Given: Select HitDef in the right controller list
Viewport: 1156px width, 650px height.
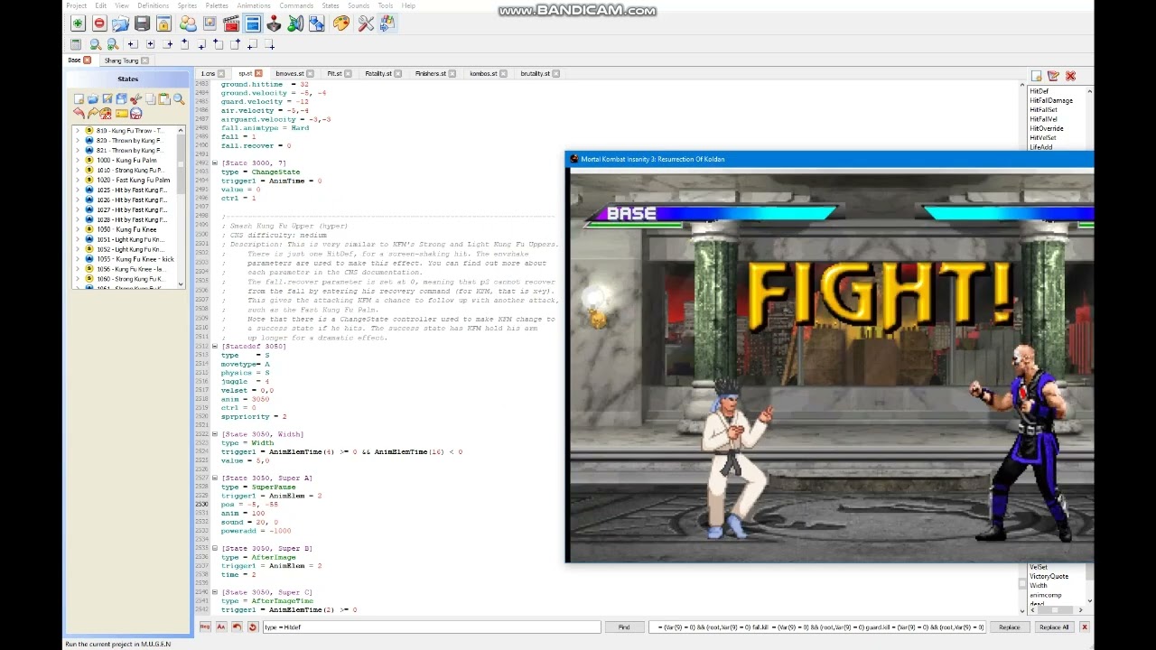Looking at the screenshot, I should tap(1039, 91).
